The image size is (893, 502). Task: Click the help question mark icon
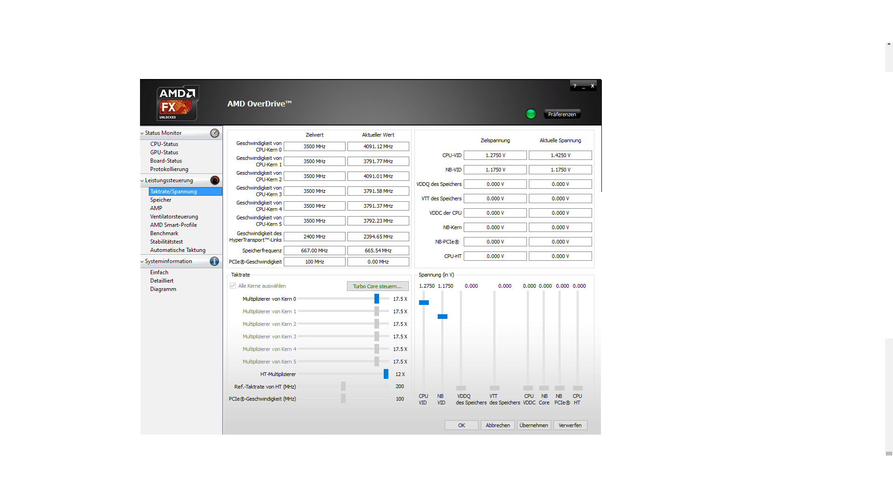575,86
